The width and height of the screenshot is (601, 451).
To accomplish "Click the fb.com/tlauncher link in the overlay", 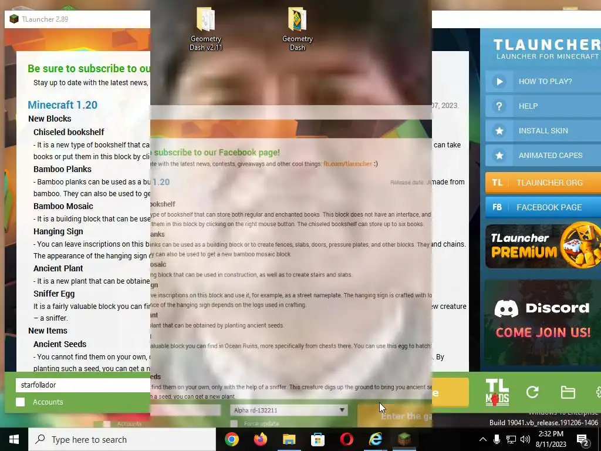I will (x=347, y=164).
